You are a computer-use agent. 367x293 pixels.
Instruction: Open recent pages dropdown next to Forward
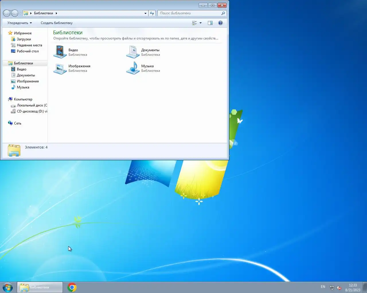pyautogui.click(x=20, y=13)
